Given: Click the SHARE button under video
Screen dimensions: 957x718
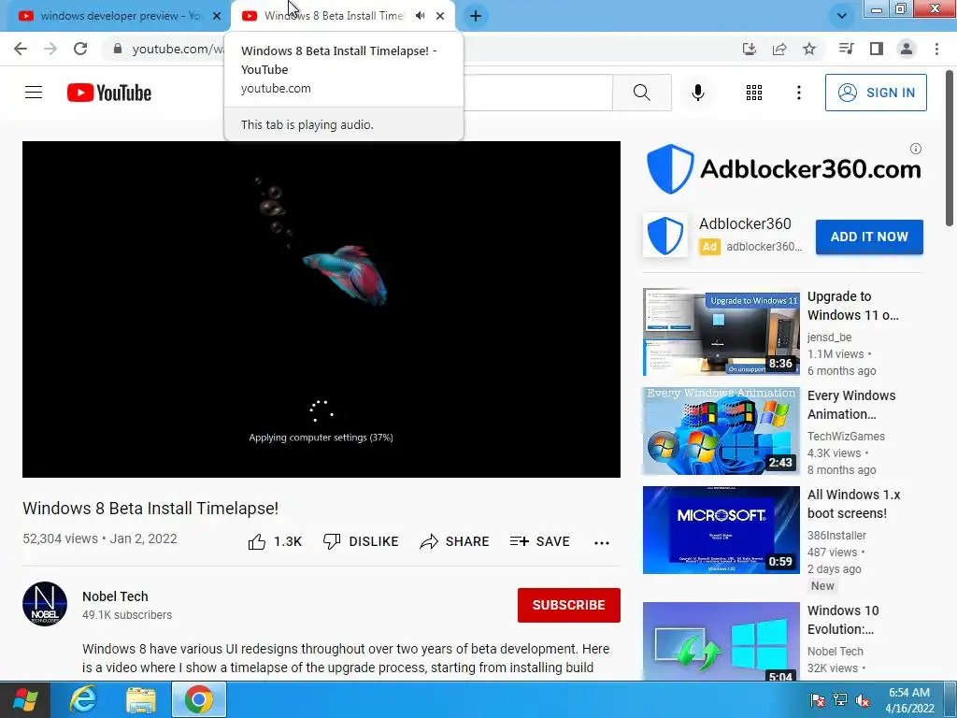Looking at the screenshot, I should click(x=455, y=541).
